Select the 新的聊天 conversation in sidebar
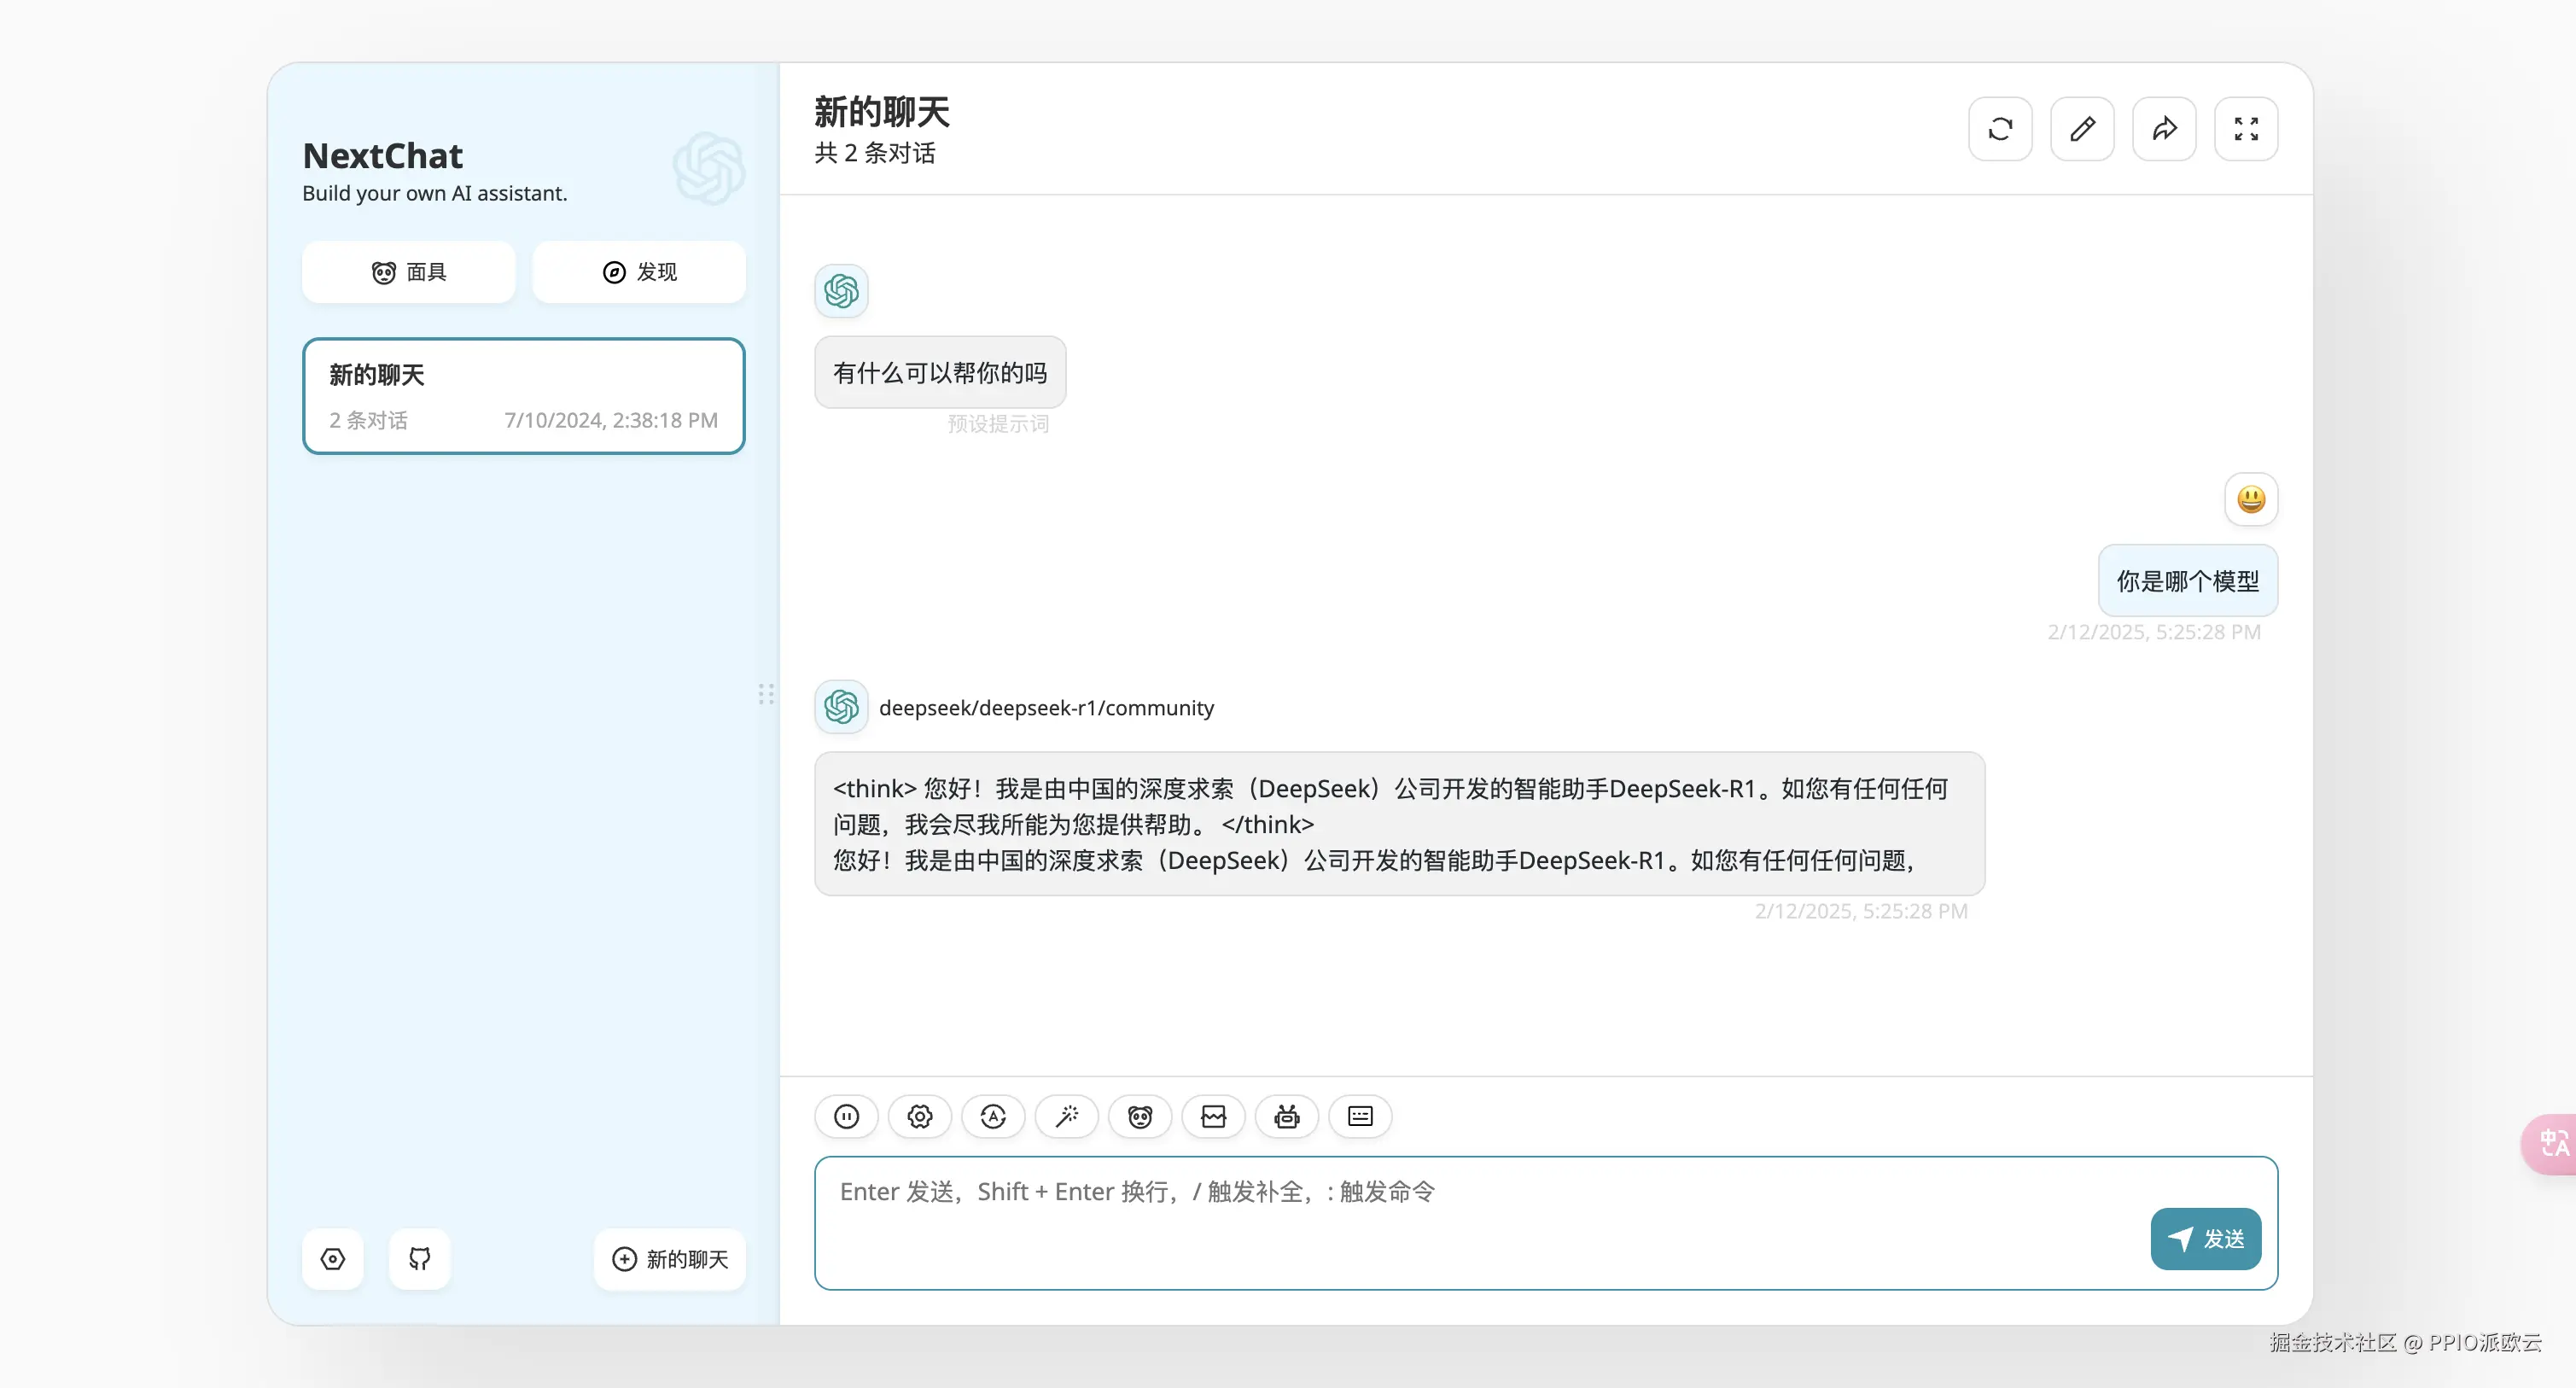Screen dimensions: 2576x1388 [523, 396]
